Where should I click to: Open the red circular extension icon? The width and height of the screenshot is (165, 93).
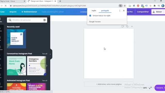(x=138, y=6)
